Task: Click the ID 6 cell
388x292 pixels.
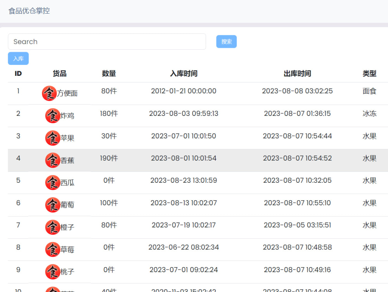Action: click(18, 203)
